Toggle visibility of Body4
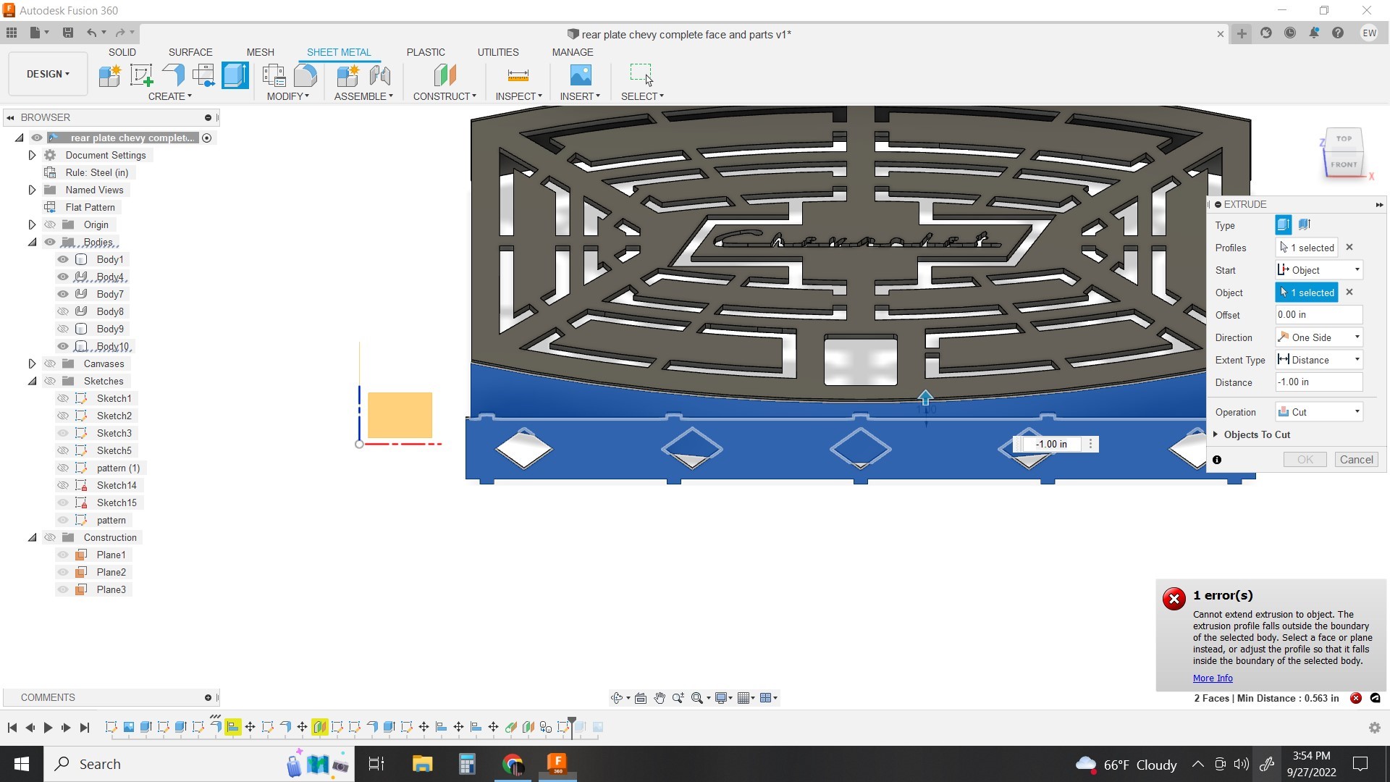The width and height of the screenshot is (1390, 782). coord(63,277)
